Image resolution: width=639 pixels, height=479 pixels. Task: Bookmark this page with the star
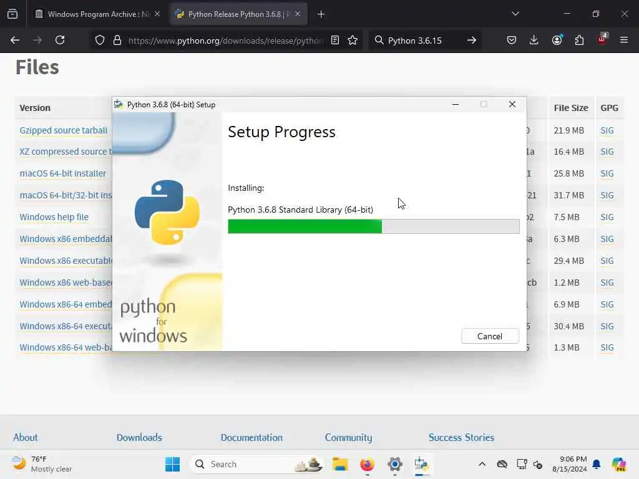(353, 40)
